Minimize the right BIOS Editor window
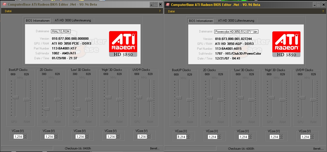Viewport: 327px width, 152px height. (314, 4)
